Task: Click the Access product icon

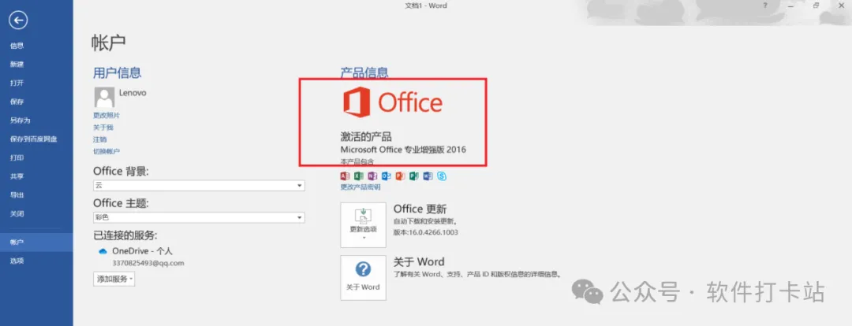Action: tap(345, 176)
